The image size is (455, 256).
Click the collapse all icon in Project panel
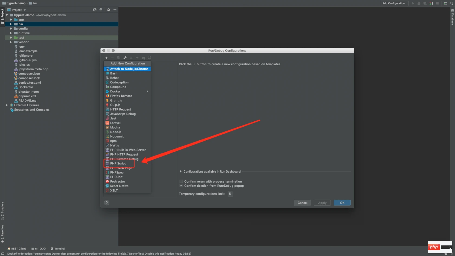click(101, 10)
